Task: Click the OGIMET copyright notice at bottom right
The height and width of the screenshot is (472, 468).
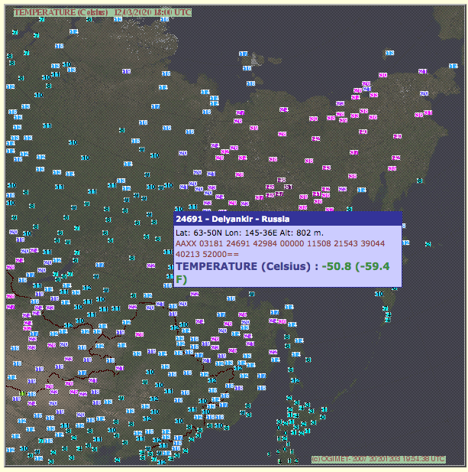Action: point(377,459)
